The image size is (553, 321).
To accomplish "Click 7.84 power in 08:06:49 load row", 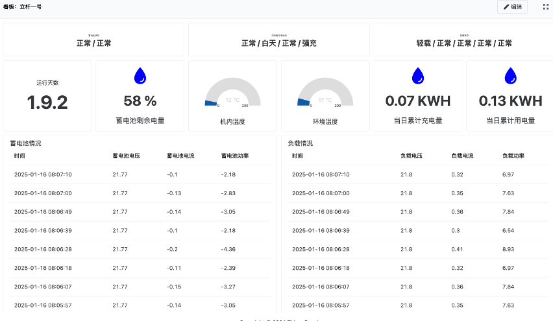I will tap(508, 212).
